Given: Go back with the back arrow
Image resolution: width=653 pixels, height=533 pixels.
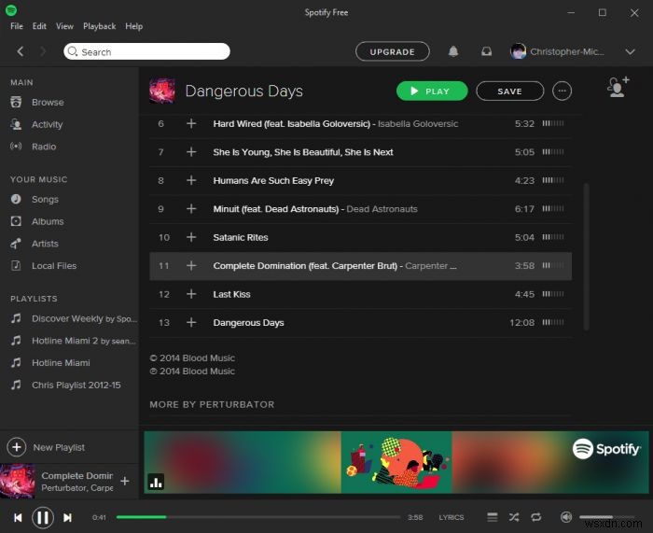Looking at the screenshot, I should (20, 51).
